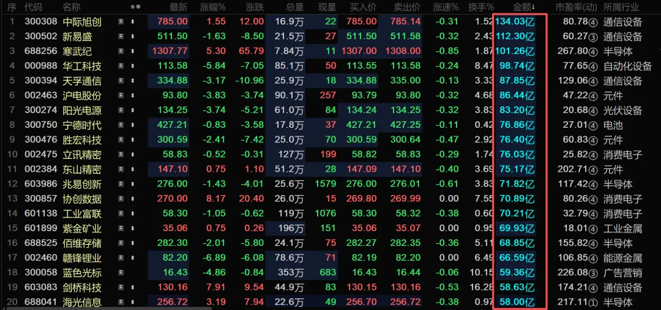The height and width of the screenshot is (310, 661).
Task: Click stock code 603986
Action: 41,184
